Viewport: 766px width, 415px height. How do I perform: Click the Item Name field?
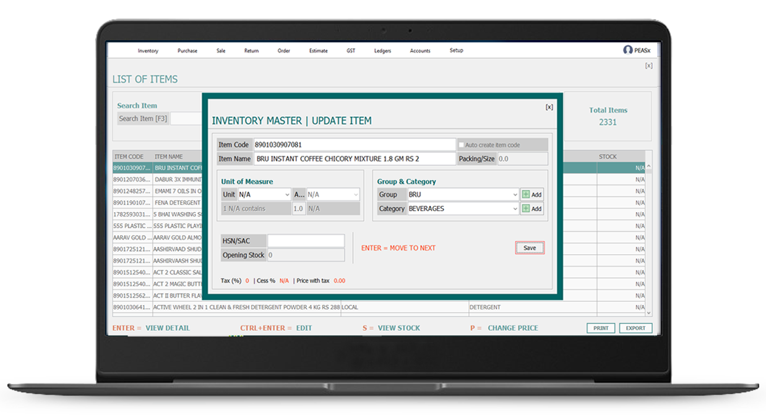354,159
